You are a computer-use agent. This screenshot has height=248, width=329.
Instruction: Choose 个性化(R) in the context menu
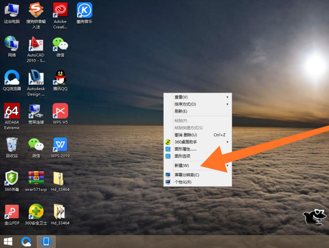pos(198,182)
